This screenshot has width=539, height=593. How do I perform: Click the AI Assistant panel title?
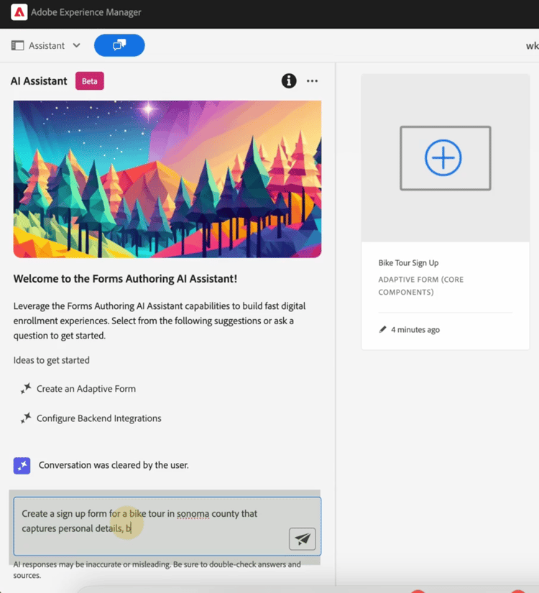[x=39, y=81]
